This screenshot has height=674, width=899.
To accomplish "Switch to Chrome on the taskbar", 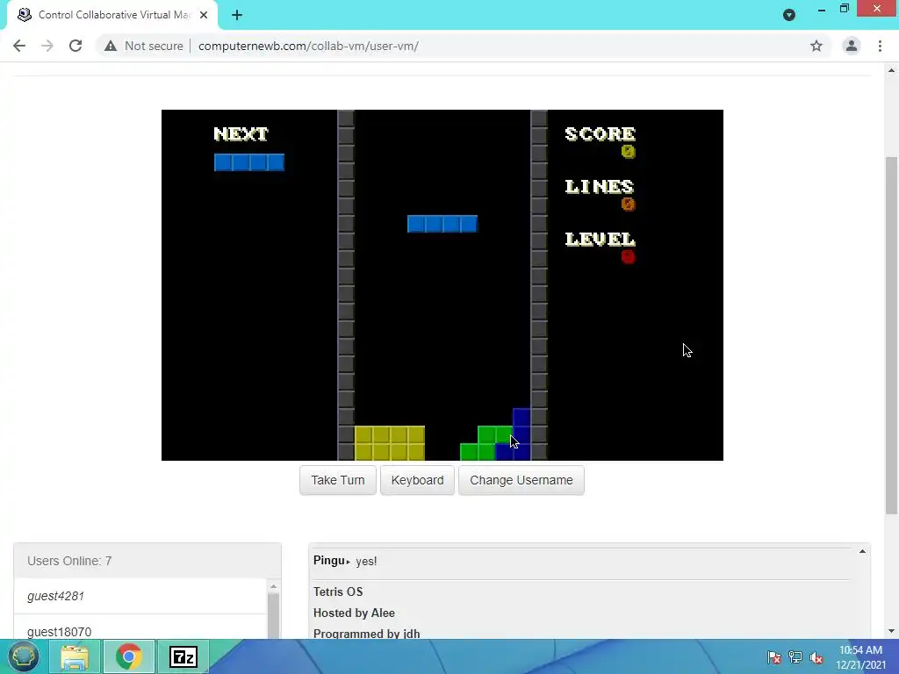I will pos(129,656).
